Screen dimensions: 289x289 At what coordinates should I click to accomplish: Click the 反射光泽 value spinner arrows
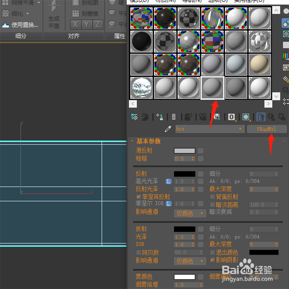click(193, 189)
